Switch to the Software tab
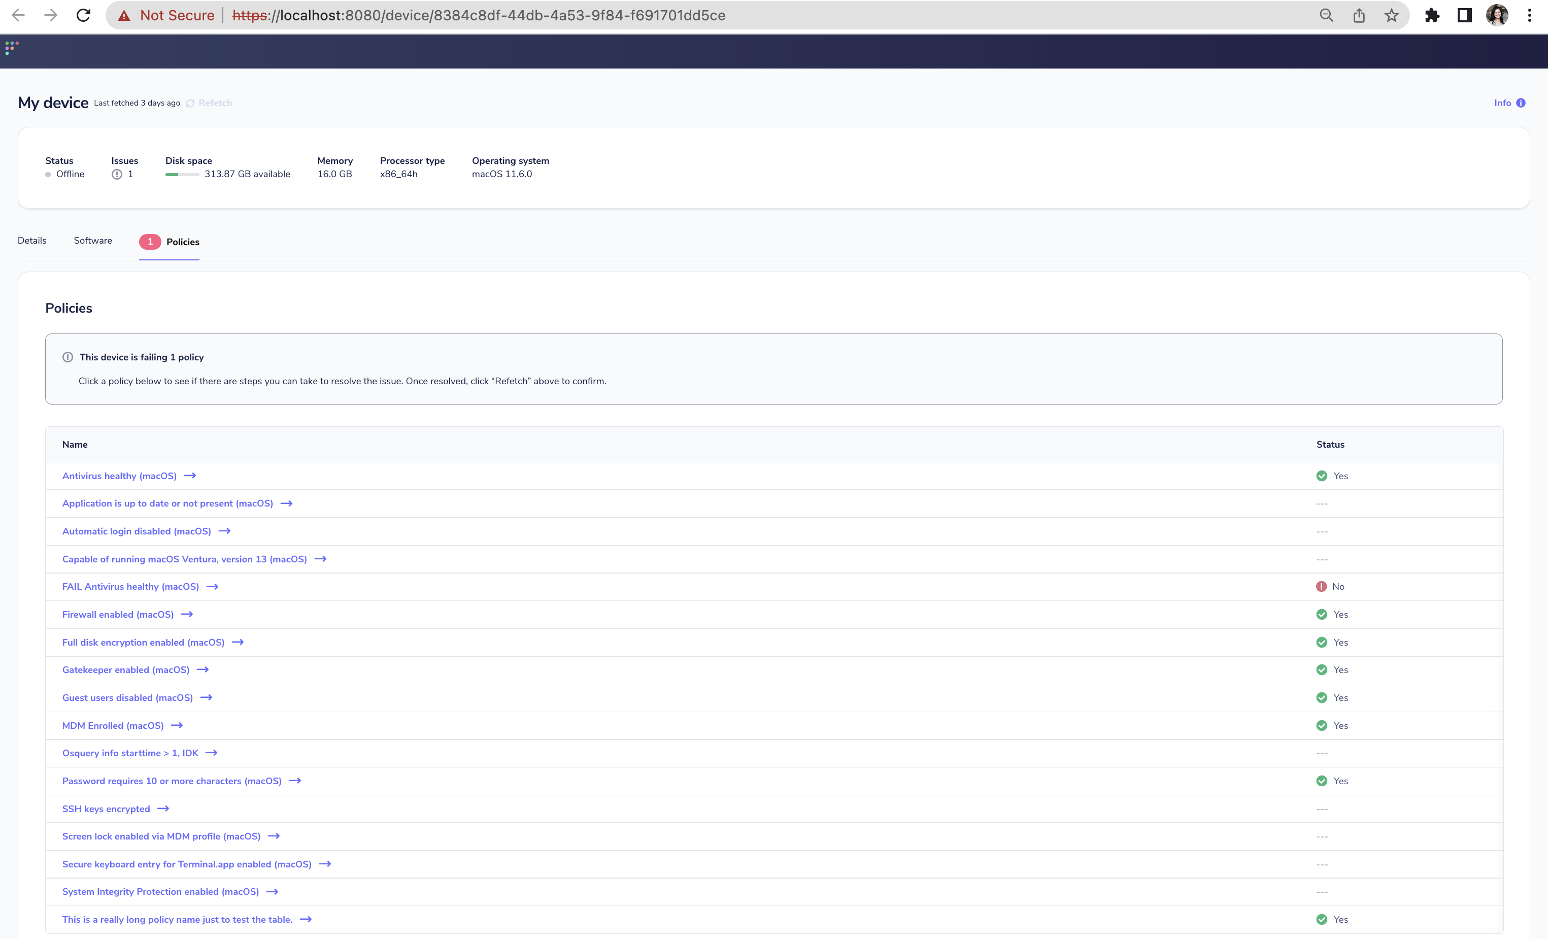The height and width of the screenshot is (939, 1548). pos(92,241)
